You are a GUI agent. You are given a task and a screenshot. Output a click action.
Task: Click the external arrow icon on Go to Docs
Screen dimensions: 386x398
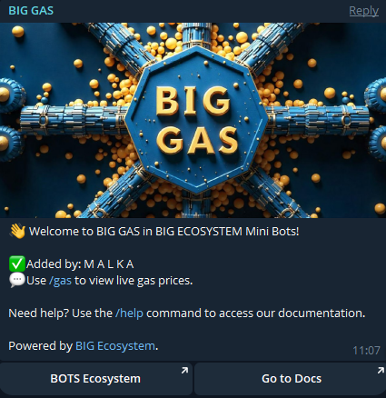click(381, 370)
